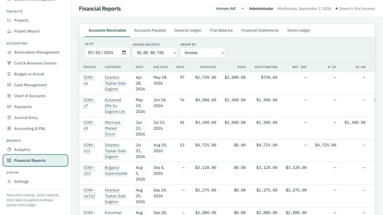Click the $3,120.00 Not Due amount
Viewport: 383px width, 215px height.
(296, 168)
